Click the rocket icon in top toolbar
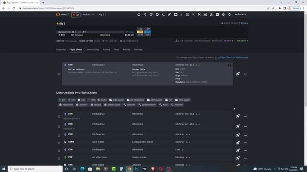Viewport: 307px width, 172px height. (x=169, y=14)
